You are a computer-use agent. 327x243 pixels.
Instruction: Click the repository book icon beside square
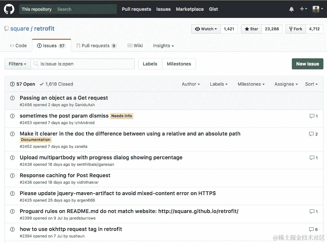coord(7,29)
